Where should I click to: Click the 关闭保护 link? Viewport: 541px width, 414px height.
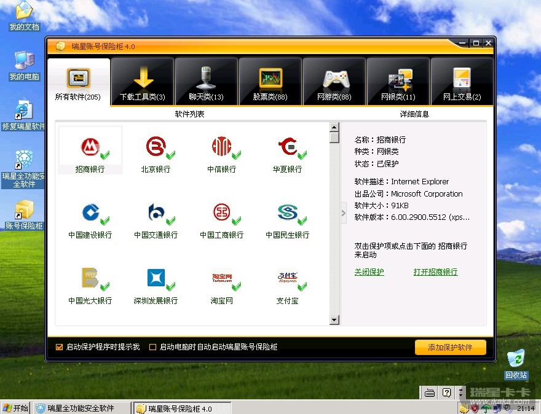click(x=369, y=272)
